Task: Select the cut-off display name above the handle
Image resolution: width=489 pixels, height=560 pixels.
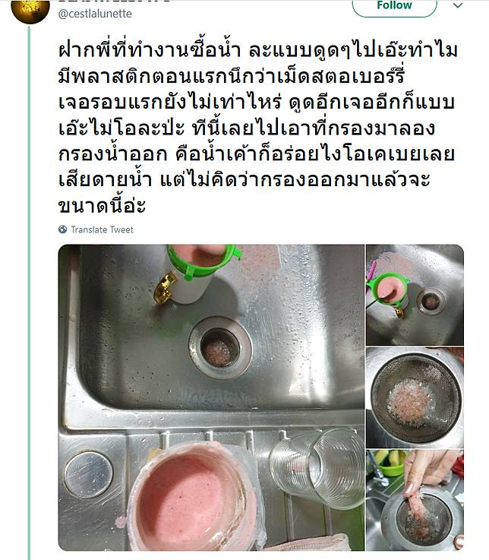Action: pos(113,2)
